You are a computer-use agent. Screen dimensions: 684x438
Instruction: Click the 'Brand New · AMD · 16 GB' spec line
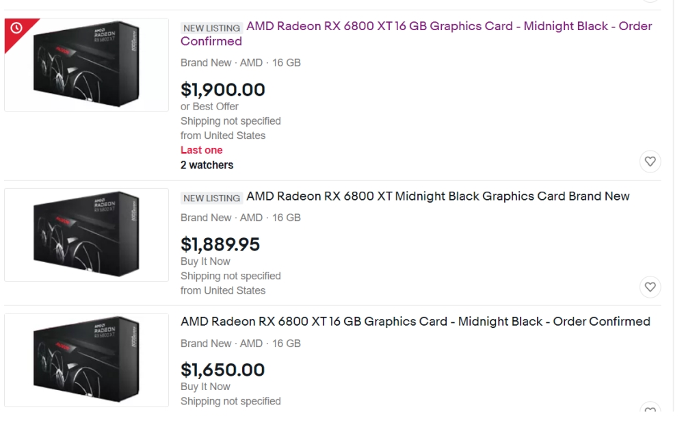tap(239, 62)
